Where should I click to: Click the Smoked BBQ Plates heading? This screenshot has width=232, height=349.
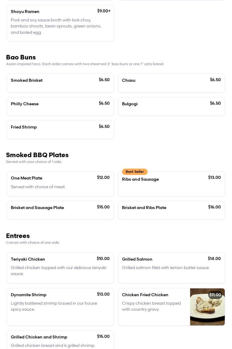coord(37,155)
